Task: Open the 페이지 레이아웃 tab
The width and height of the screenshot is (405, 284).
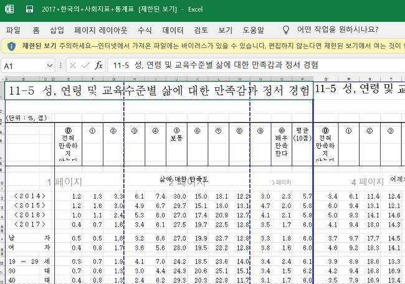Action: (100, 29)
